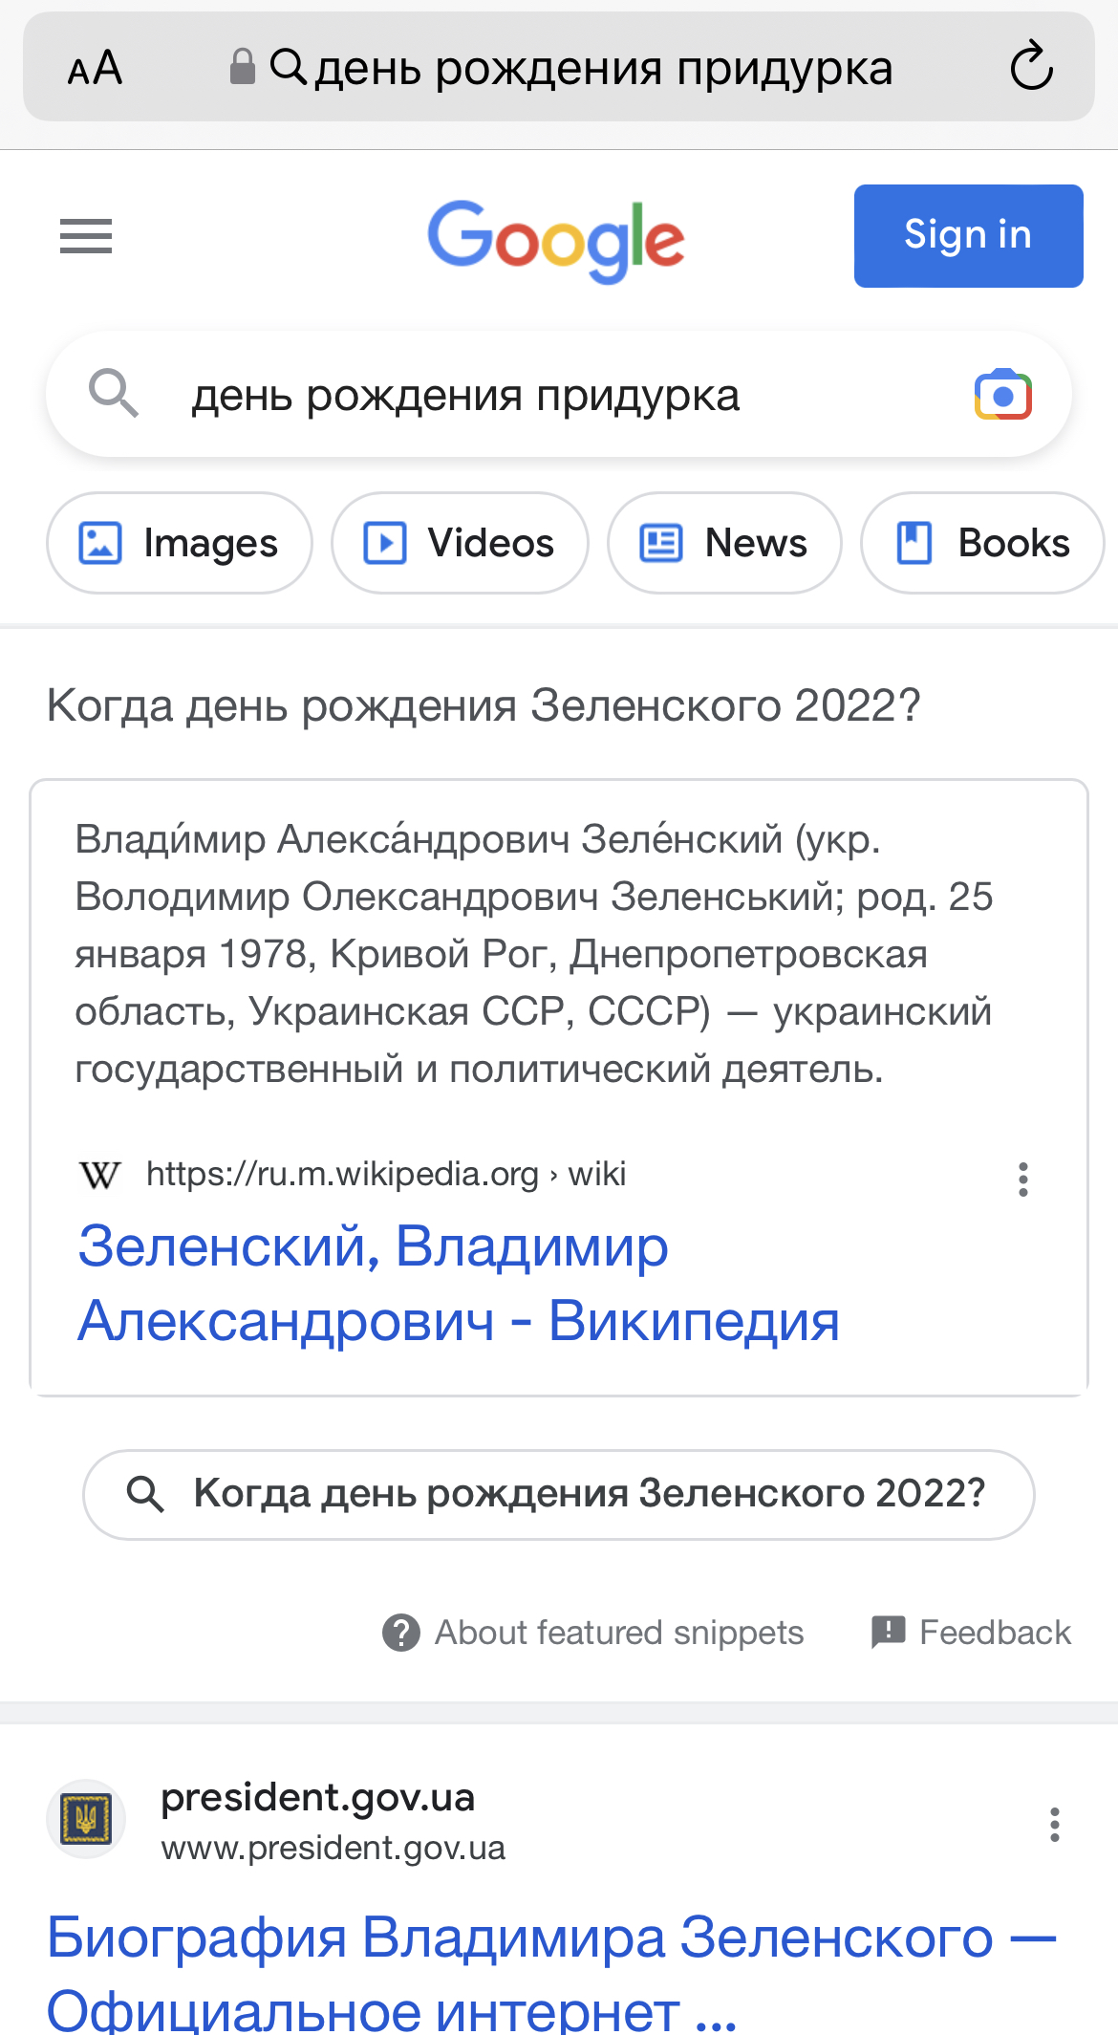Open Safari text size AA menu
Viewport: 1118px width, 2035px height.
(x=95, y=68)
